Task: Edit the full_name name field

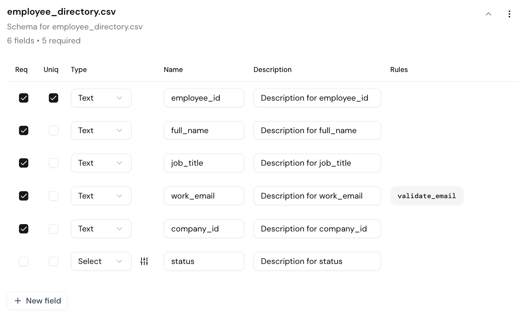Action: pyautogui.click(x=204, y=130)
